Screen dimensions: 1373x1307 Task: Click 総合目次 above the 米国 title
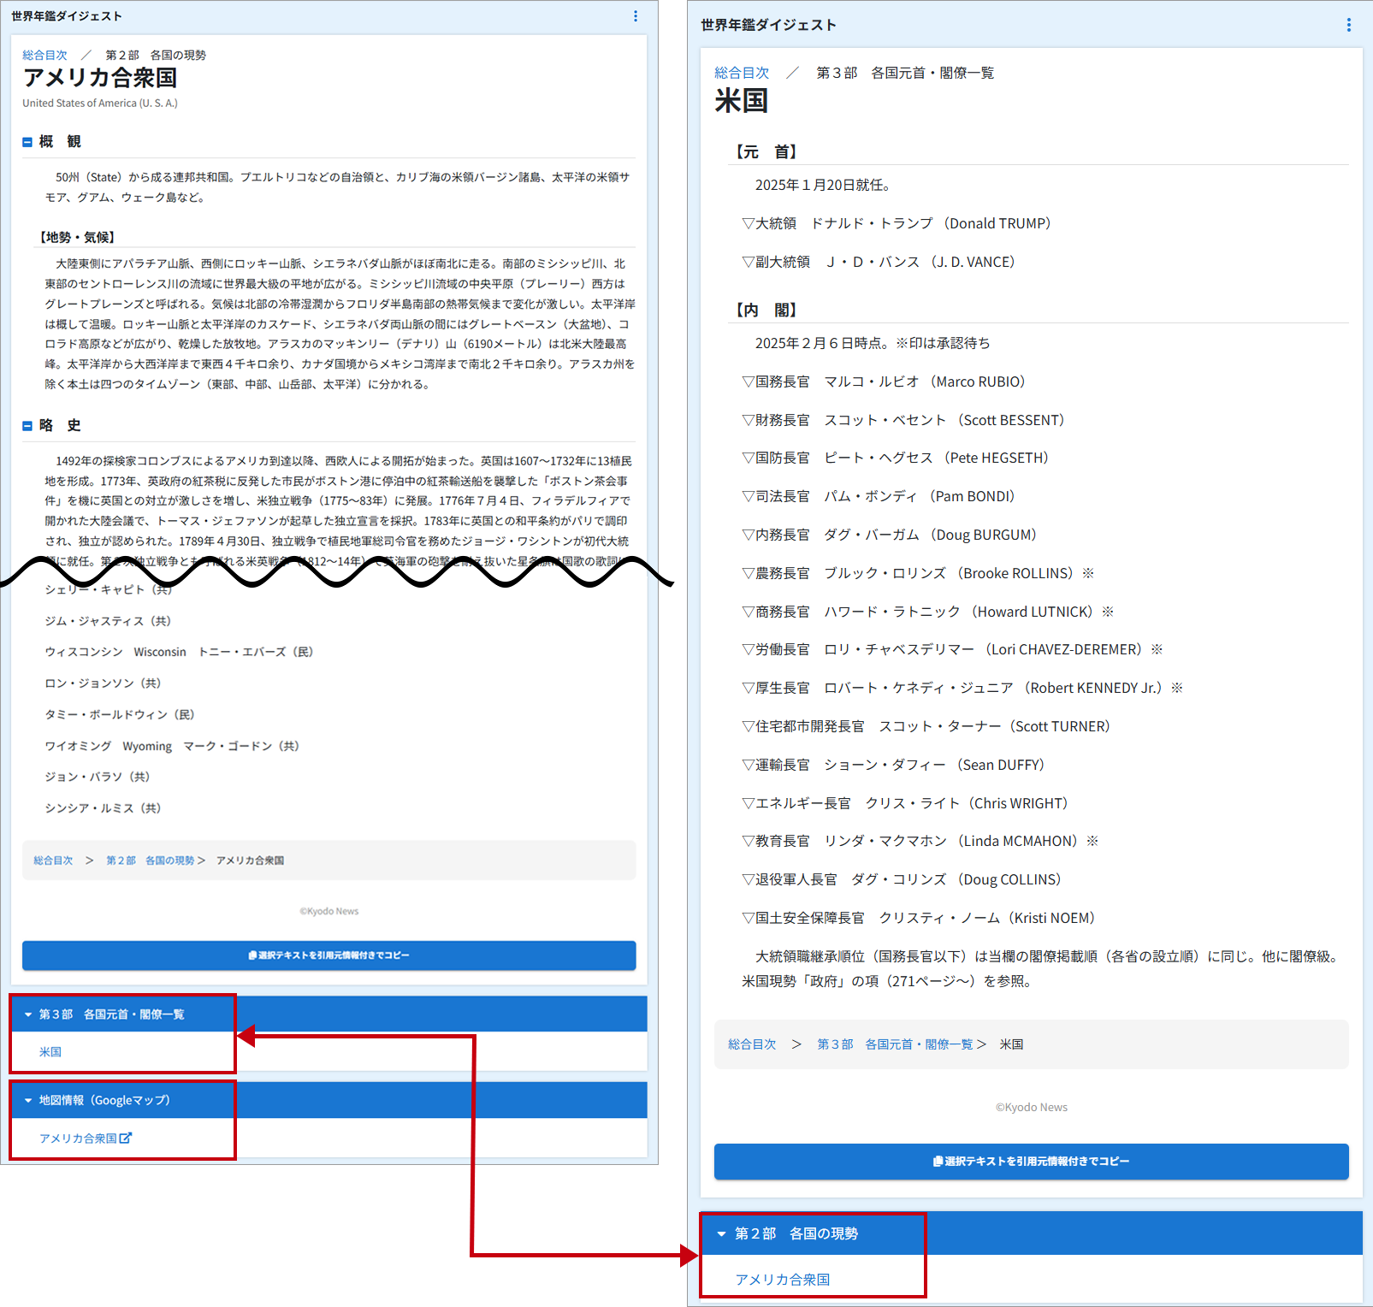point(742,73)
